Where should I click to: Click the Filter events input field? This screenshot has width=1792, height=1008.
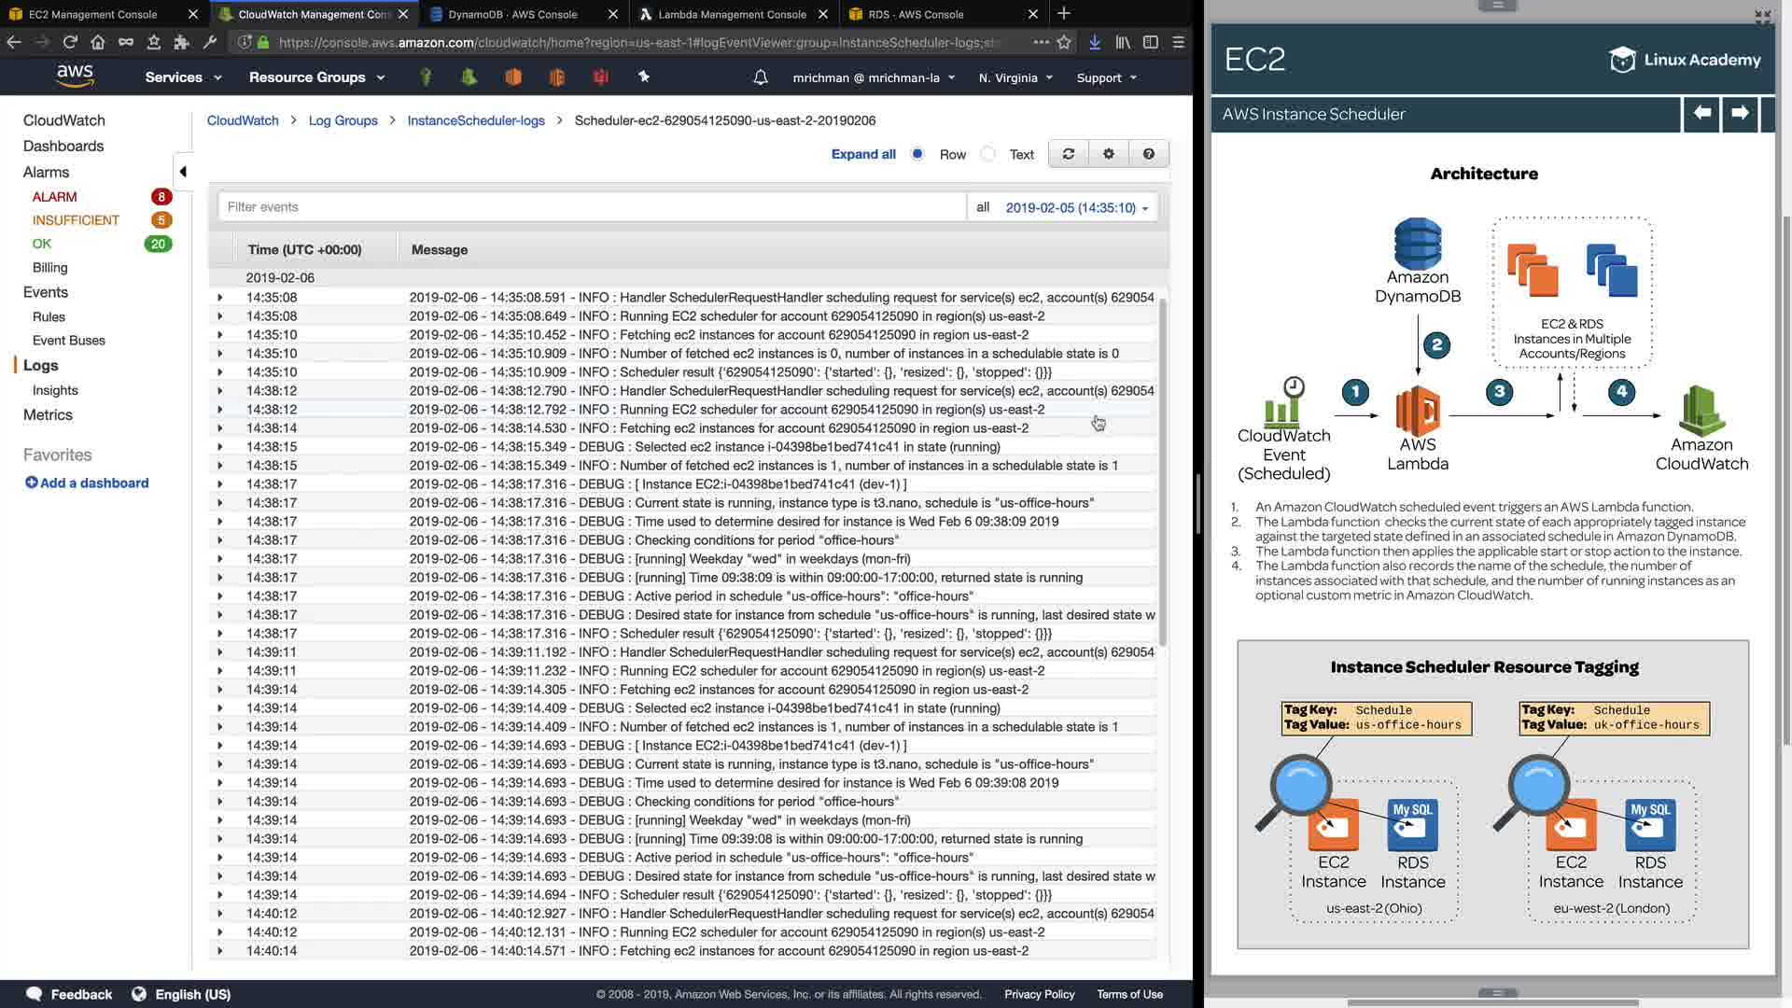click(592, 207)
